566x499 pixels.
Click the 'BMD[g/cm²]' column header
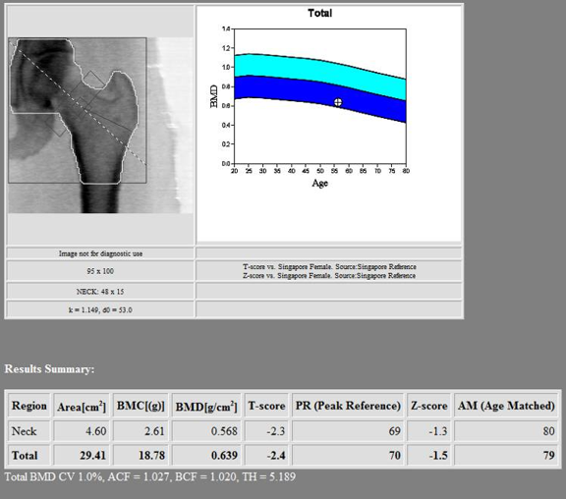click(206, 406)
